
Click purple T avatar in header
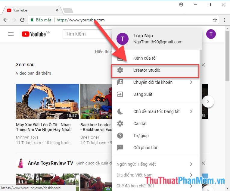click(x=211, y=34)
